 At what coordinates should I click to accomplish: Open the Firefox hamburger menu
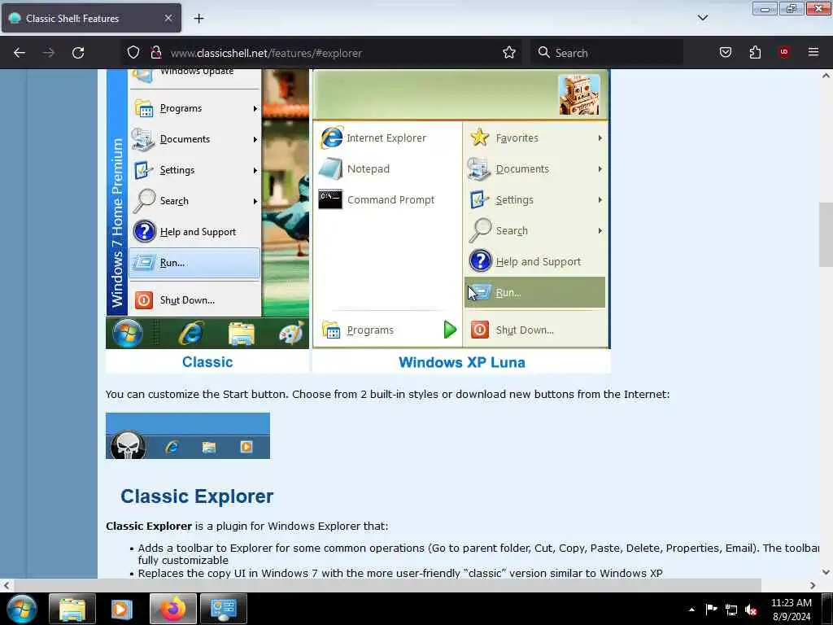[x=813, y=52]
